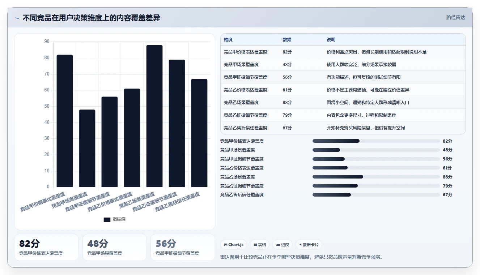Screen dimensions: 480x275
Task: Click progress list label 竞品乙售后信任覆盖度
Action: [x=242, y=195]
